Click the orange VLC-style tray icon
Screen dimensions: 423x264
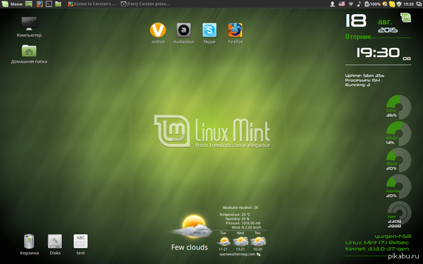pyautogui.click(x=385, y=4)
